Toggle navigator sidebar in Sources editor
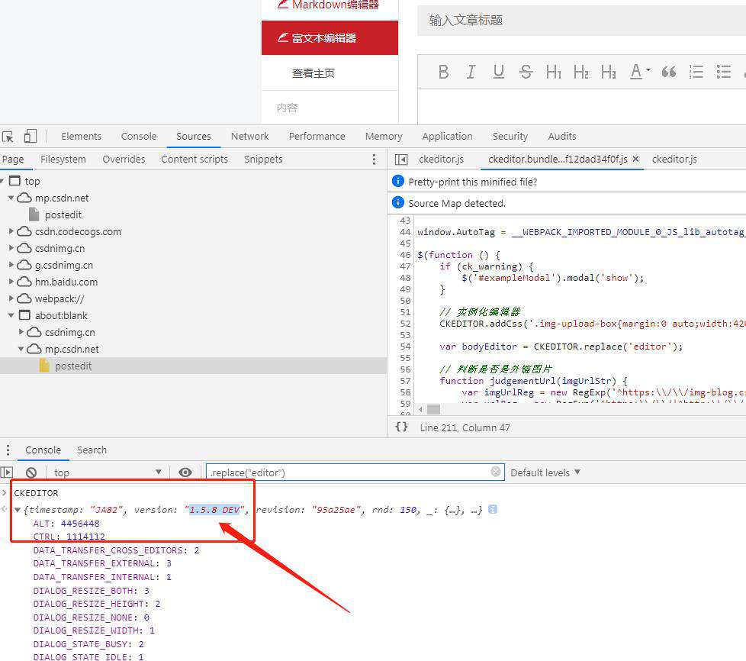 pyautogui.click(x=401, y=160)
